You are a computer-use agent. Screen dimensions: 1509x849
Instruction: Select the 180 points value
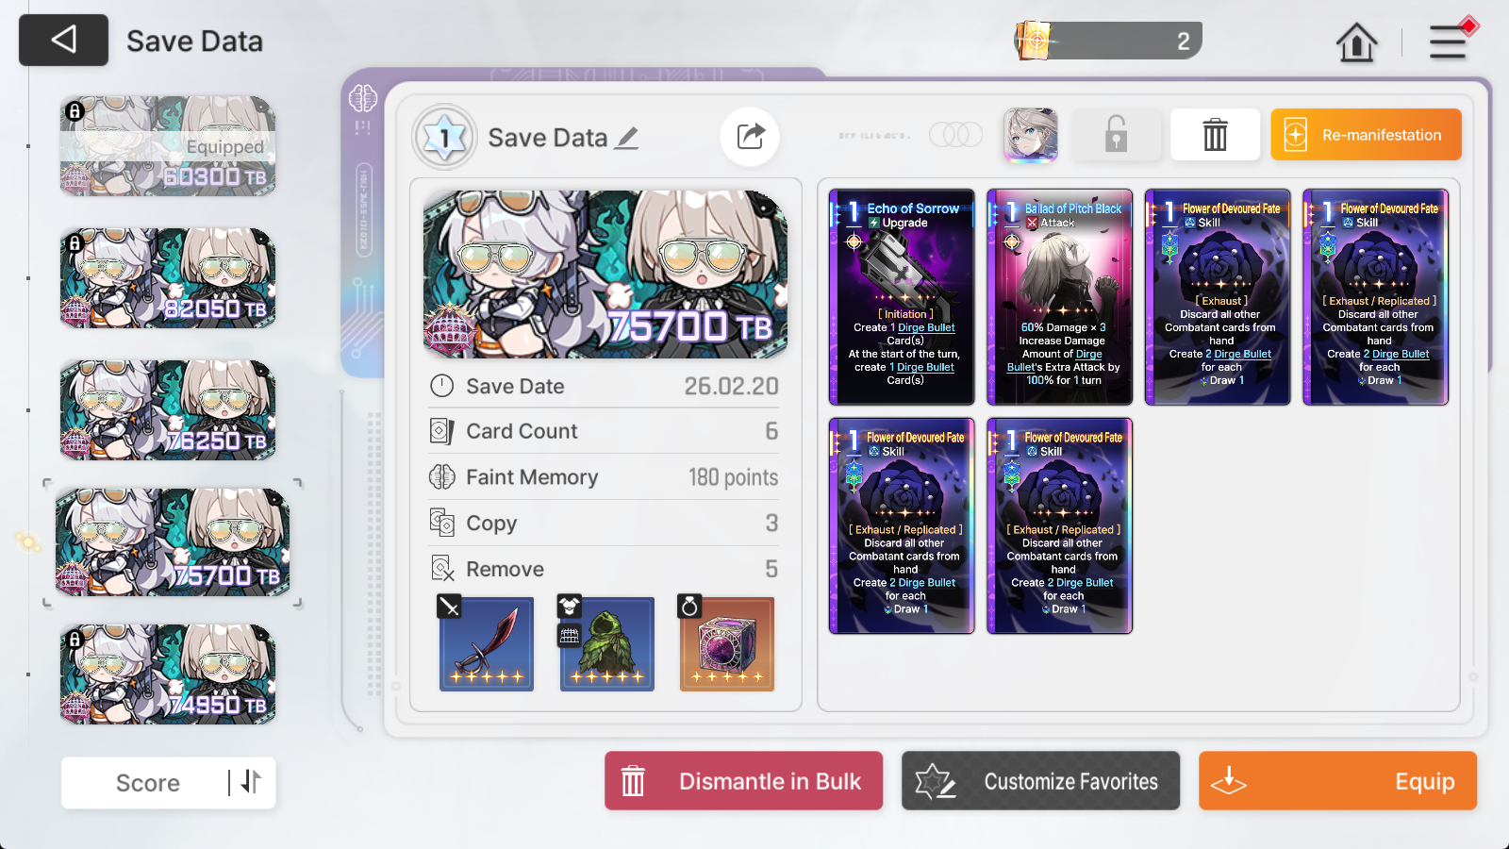click(x=734, y=477)
